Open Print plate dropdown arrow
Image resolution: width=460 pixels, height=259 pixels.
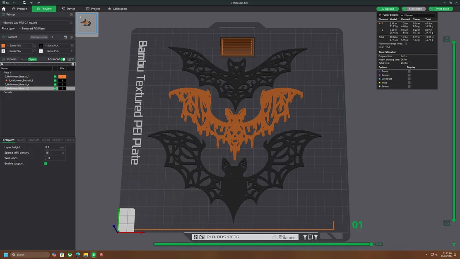point(431,9)
